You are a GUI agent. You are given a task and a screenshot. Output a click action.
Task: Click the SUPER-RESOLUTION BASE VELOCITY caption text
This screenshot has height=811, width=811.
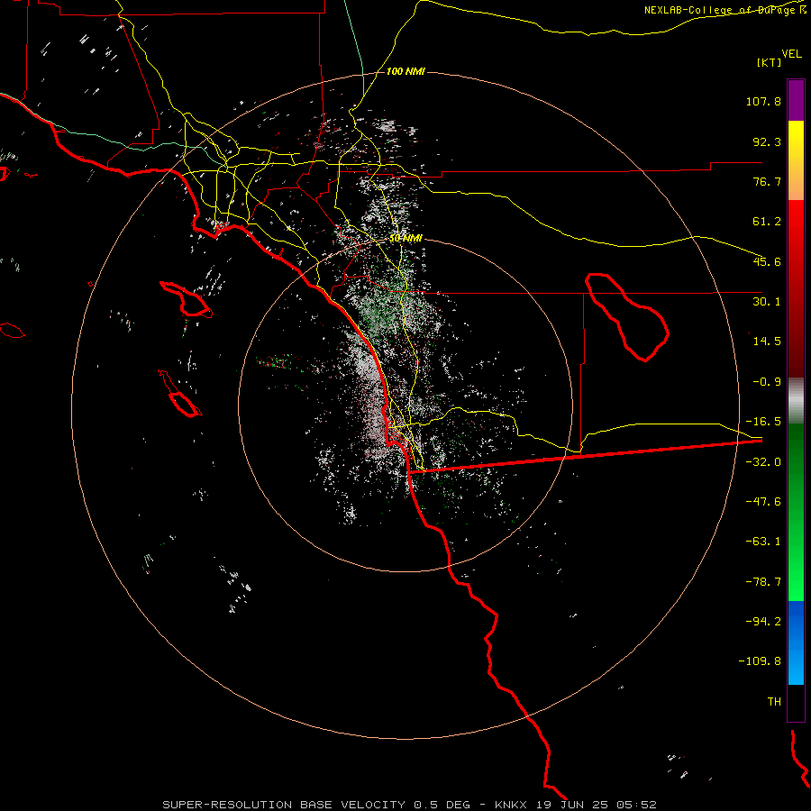click(x=286, y=805)
